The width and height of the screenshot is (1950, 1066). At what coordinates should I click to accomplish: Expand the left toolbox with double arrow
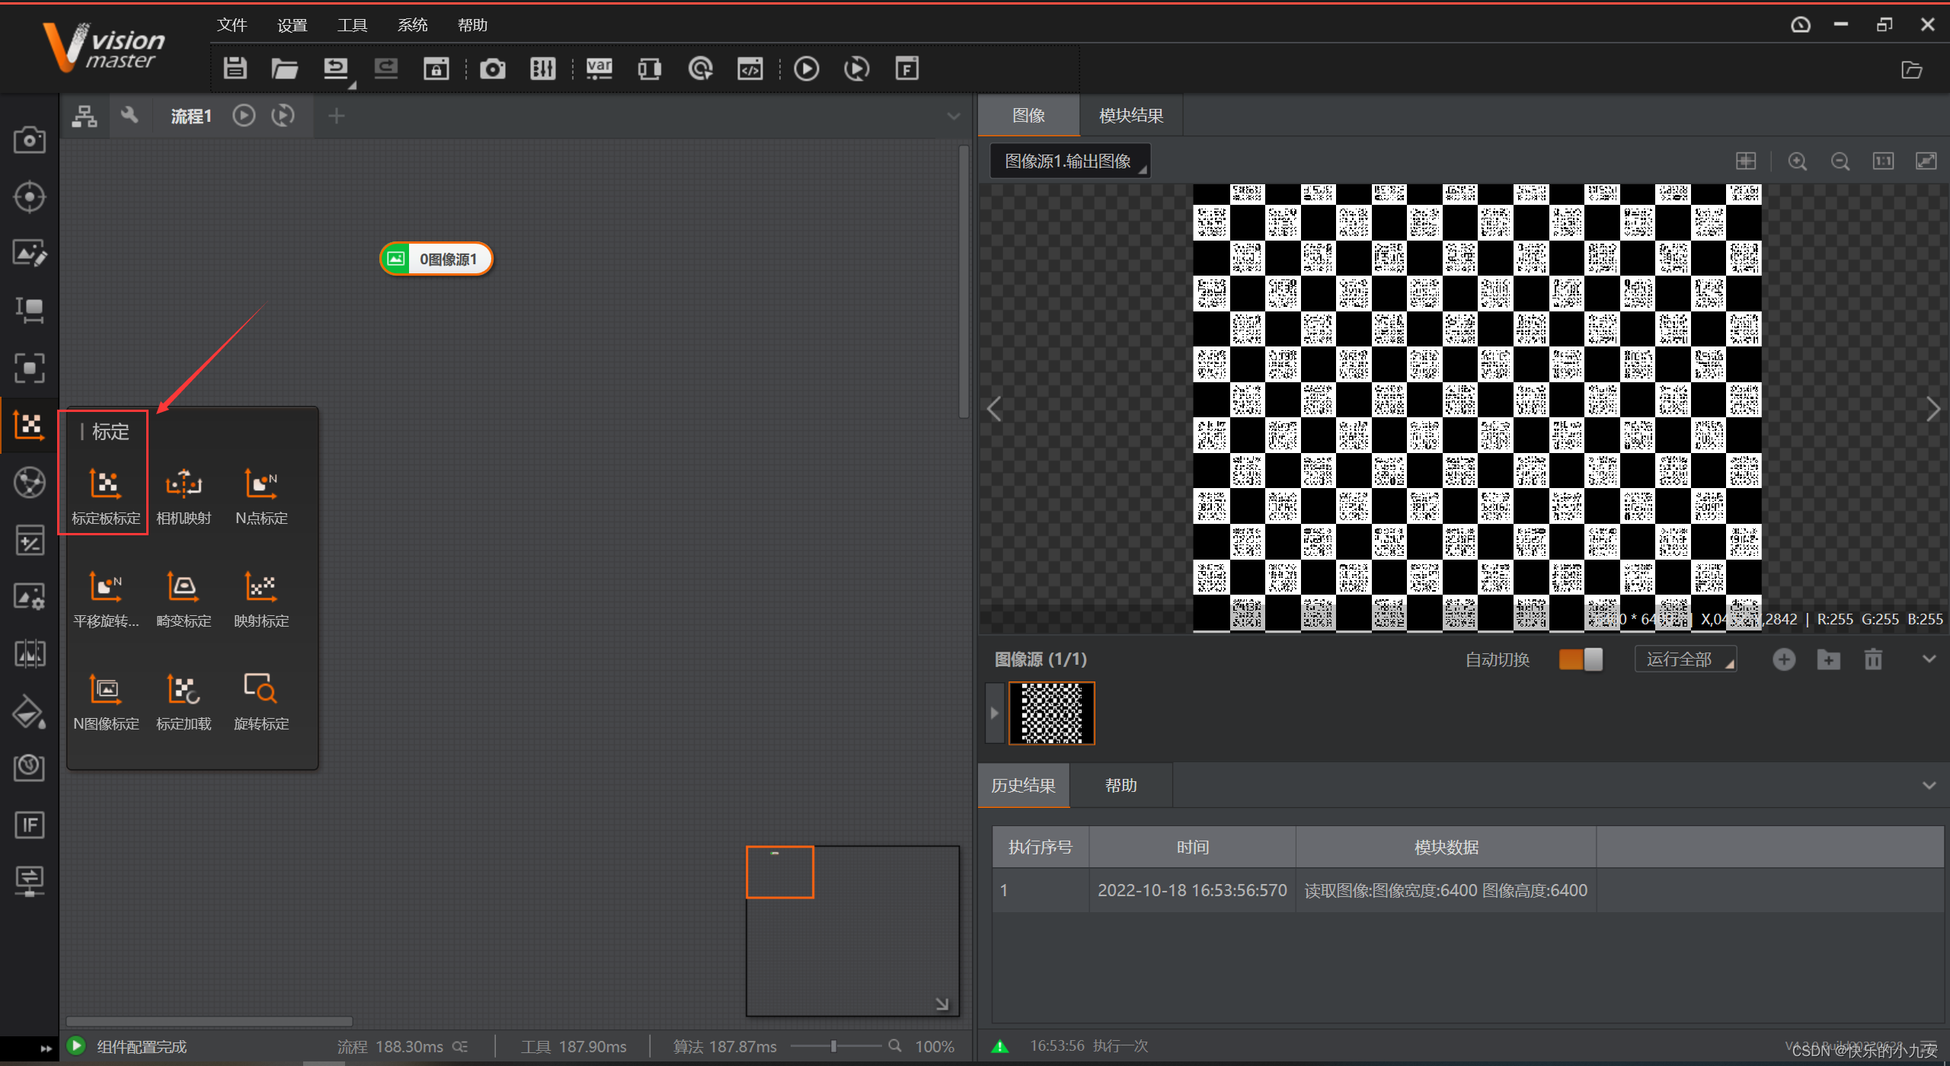click(x=45, y=1048)
